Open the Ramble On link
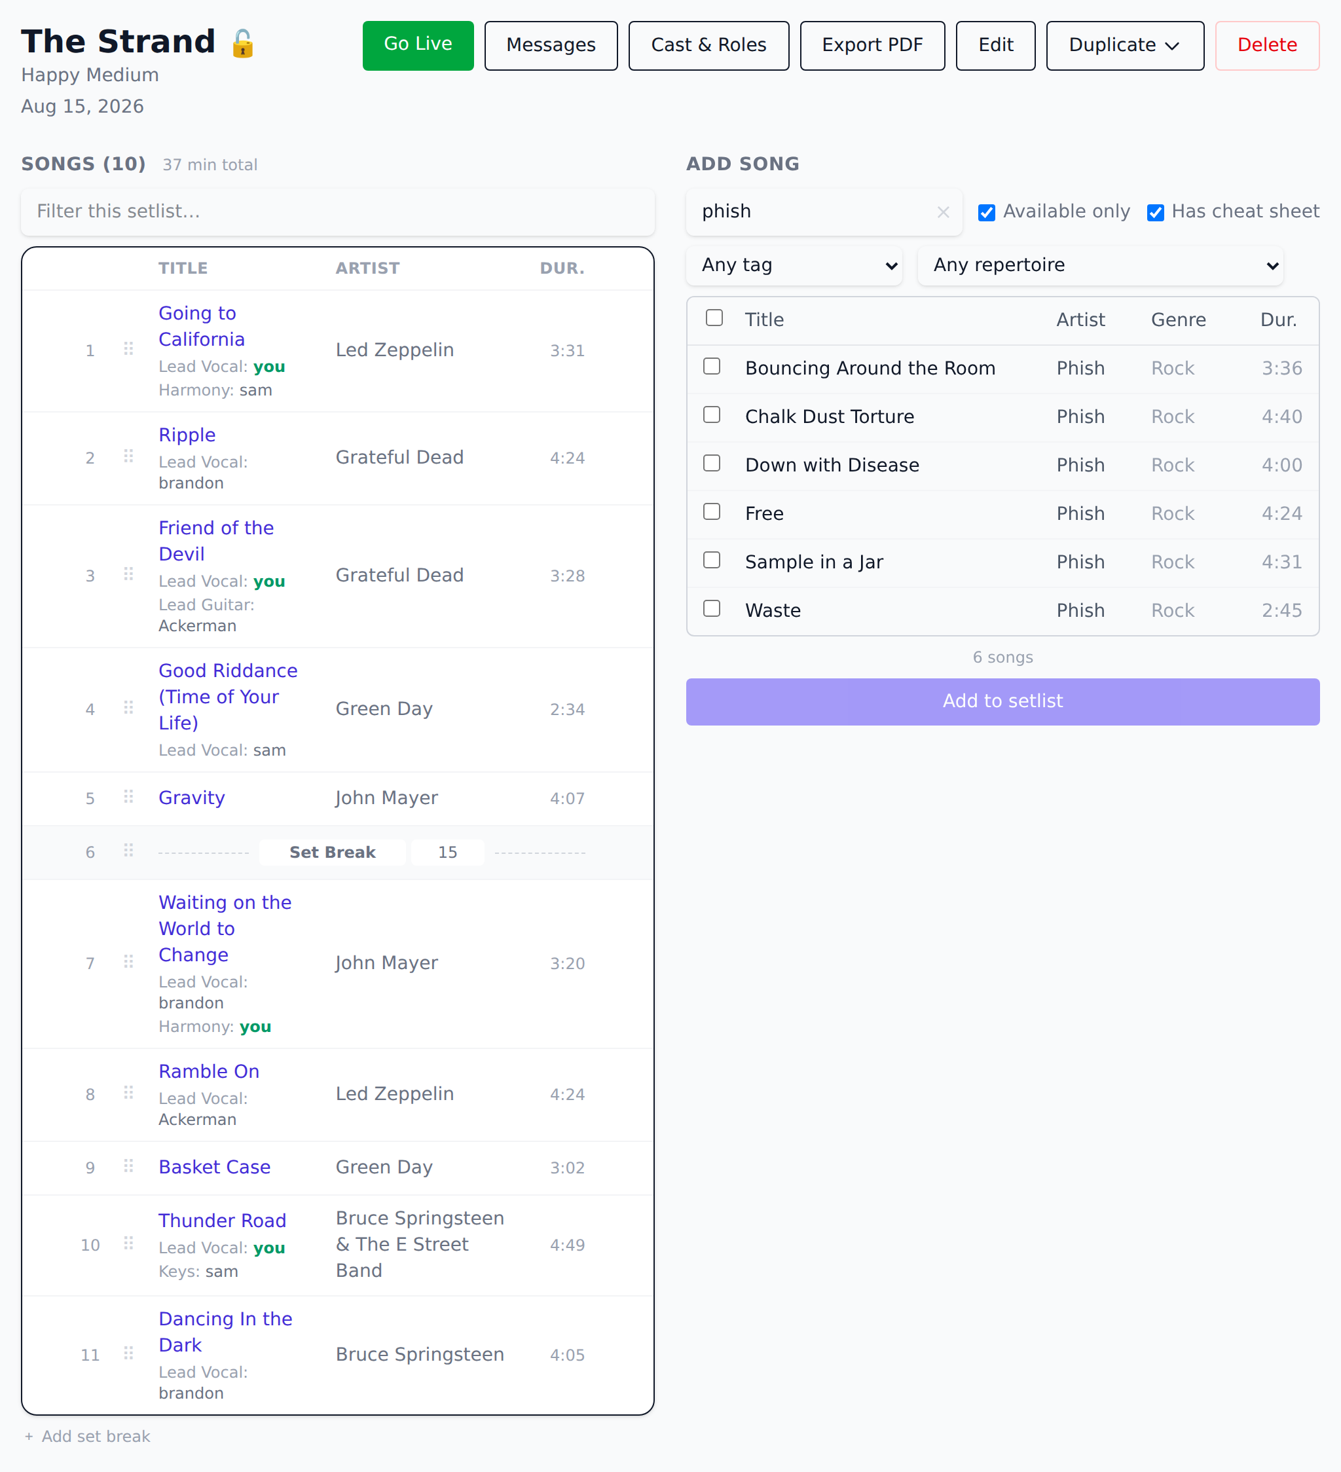This screenshot has width=1341, height=1472. click(x=209, y=1072)
